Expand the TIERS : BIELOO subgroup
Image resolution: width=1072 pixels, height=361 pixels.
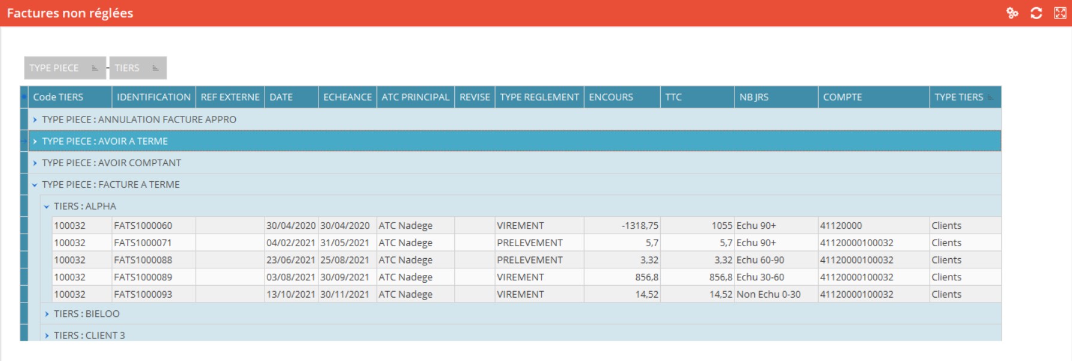pyautogui.click(x=47, y=314)
